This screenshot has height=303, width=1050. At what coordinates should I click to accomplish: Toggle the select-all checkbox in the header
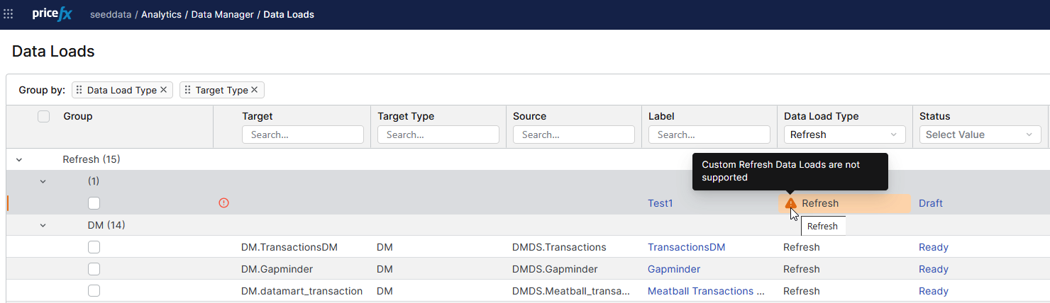(43, 117)
